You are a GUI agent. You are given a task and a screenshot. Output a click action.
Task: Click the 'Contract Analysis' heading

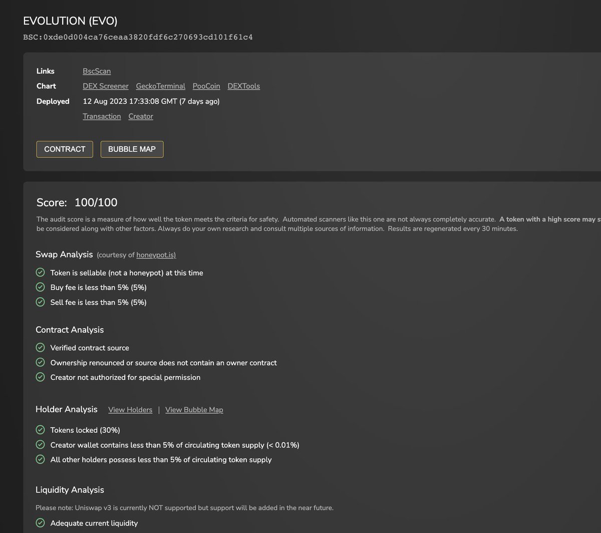click(70, 330)
